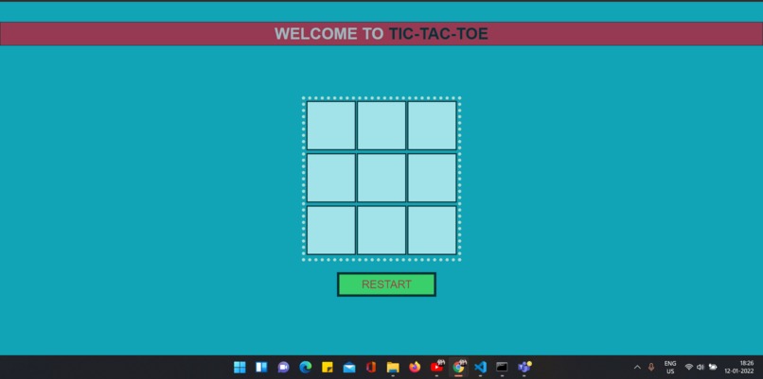Mark the bottom-middle tic-tac-toe cell
The image size is (763, 379).
[381, 231]
